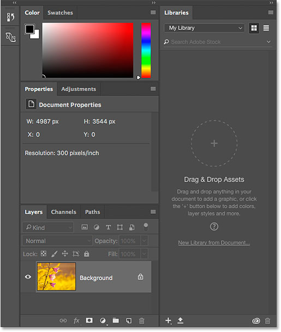Open the Layers panel menu

coord(153,212)
